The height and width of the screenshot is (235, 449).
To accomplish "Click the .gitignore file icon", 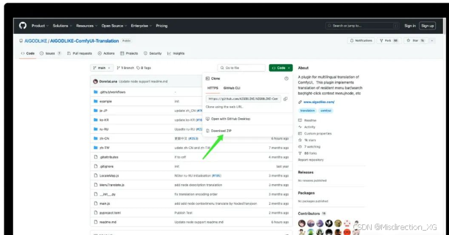I will tap(96, 167).
